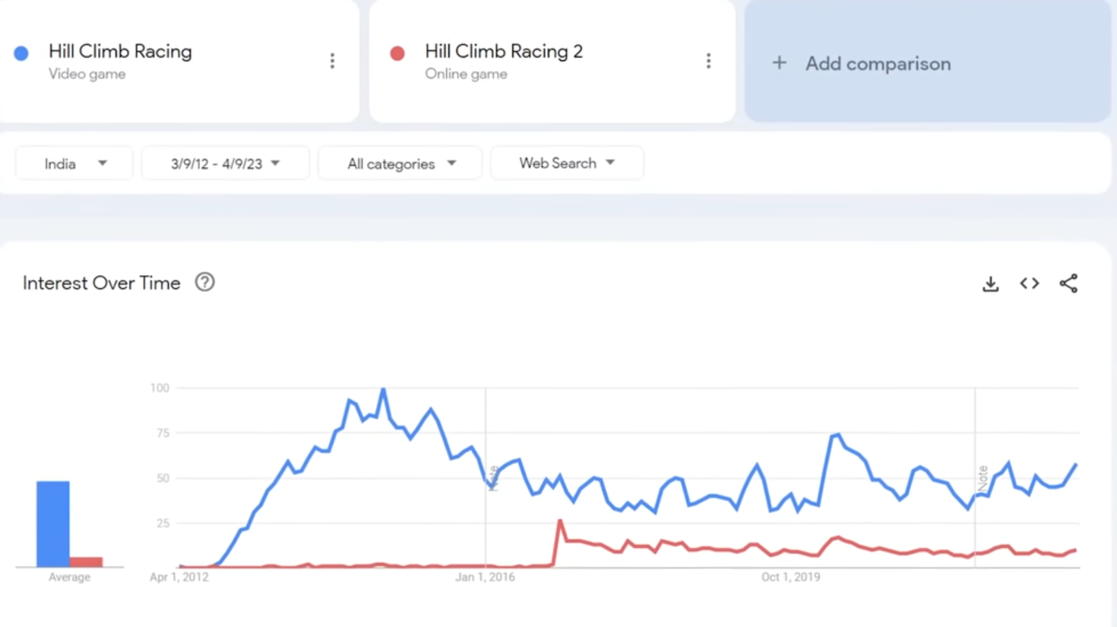Change the Web Search type dropdown
Screen dimensions: 1117x627
pos(567,163)
